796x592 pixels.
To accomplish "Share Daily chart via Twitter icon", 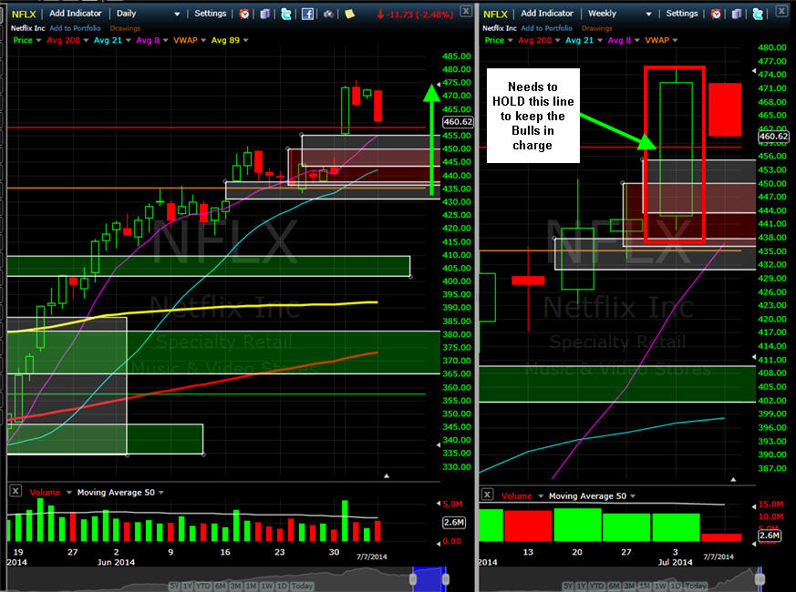I will click(x=286, y=14).
